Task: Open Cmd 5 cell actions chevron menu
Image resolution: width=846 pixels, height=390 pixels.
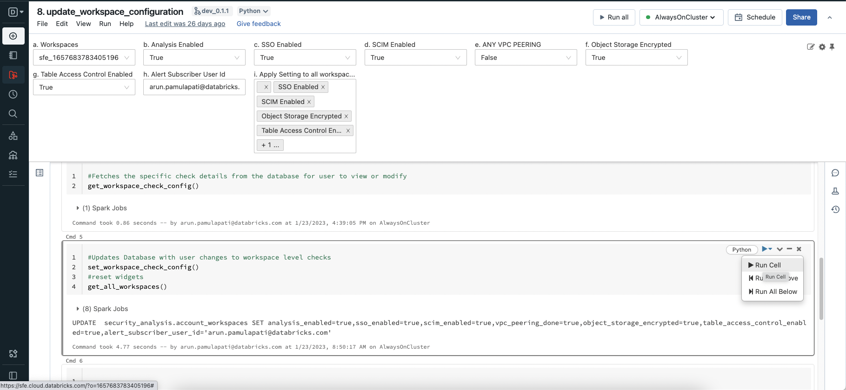Action: coord(779,249)
